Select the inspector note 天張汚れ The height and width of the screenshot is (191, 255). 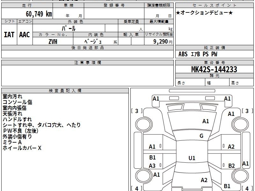click(12, 114)
